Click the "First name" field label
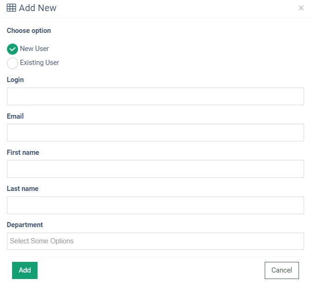This screenshot has height=292, width=312. [x=23, y=152]
